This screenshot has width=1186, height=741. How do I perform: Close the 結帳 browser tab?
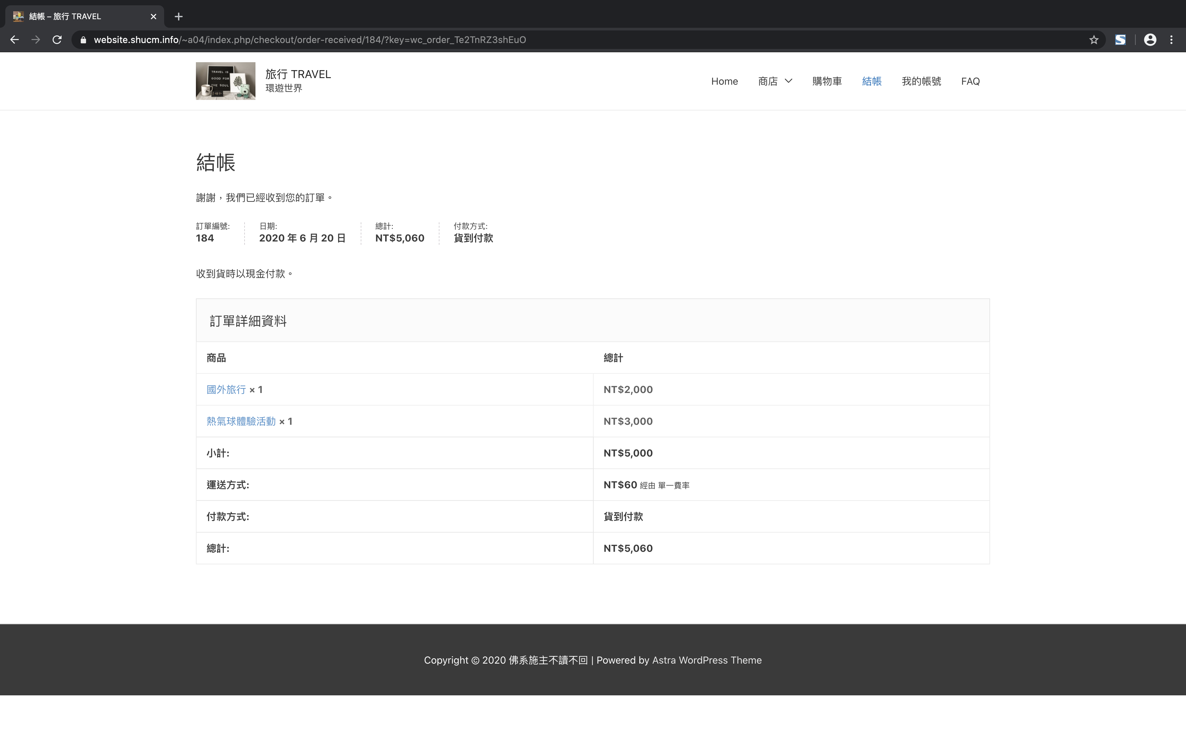(154, 17)
